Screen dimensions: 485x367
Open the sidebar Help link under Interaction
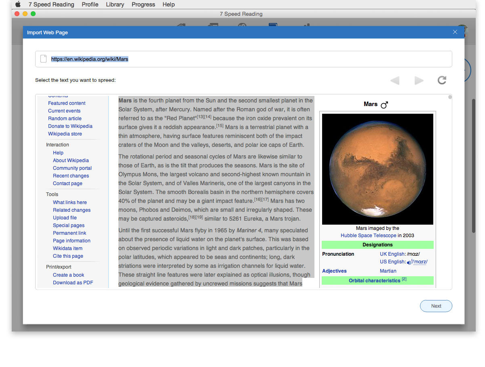pos(58,153)
